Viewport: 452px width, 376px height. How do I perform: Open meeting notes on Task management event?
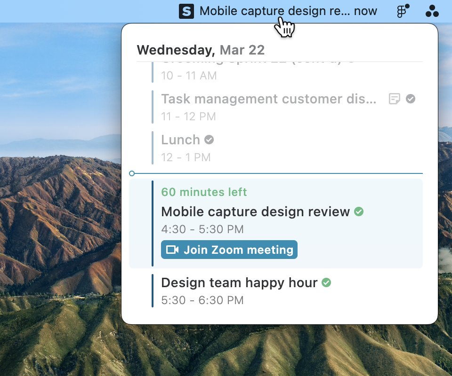pos(395,98)
